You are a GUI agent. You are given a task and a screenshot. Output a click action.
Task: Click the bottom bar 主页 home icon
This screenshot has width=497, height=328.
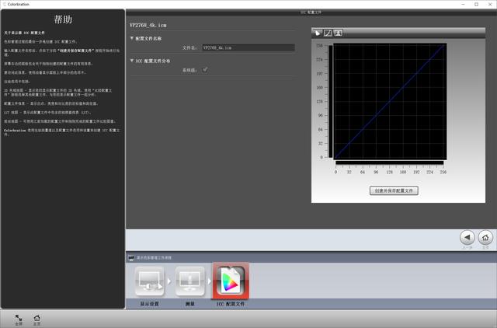37,318
